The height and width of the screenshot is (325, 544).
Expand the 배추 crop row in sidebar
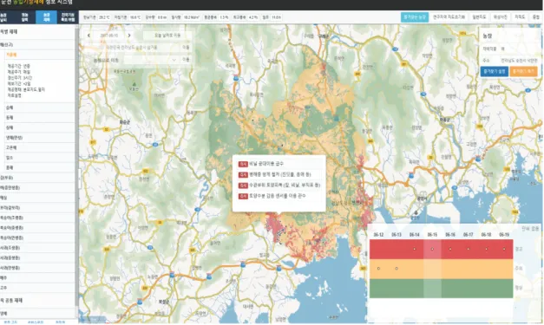[37, 278]
